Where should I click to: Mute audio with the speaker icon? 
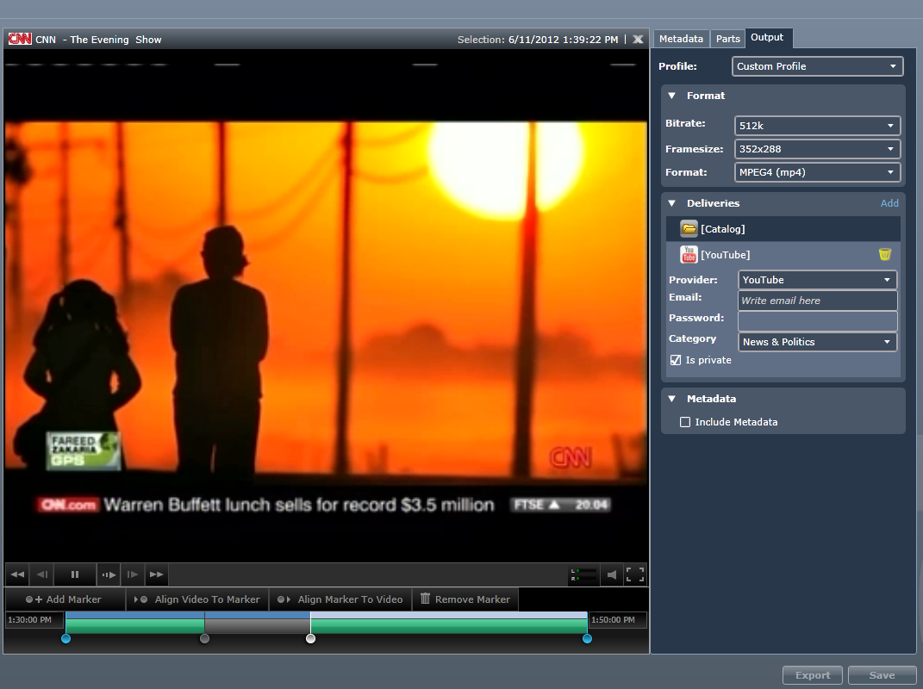coord(612,574)
